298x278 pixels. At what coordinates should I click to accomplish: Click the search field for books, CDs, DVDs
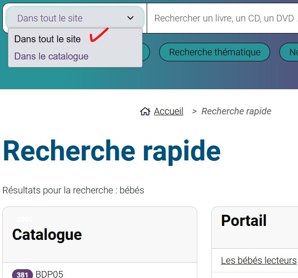tap(223, 18)
